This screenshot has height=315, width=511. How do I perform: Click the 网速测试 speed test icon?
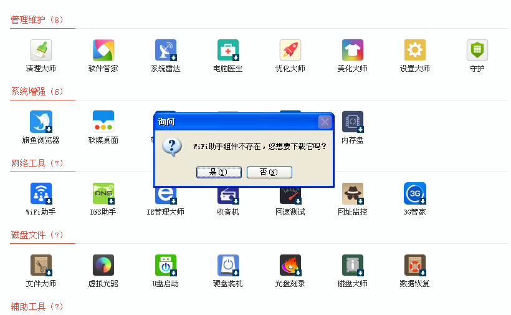290,196
